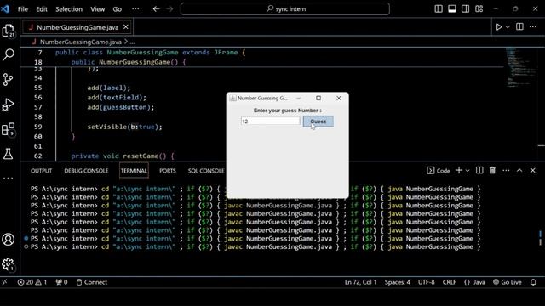
Task: Switch to the DEBUG CONSOLE tab
Action: 86,171
